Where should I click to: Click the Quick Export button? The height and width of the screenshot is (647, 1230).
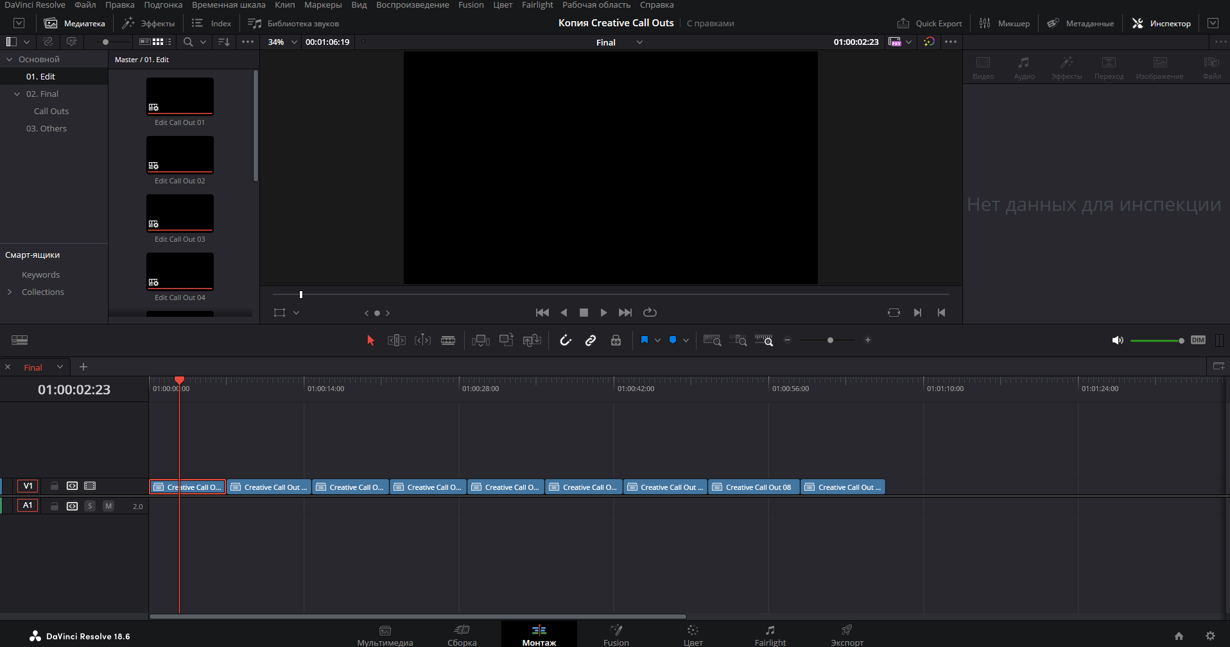(x=930, y=24)
